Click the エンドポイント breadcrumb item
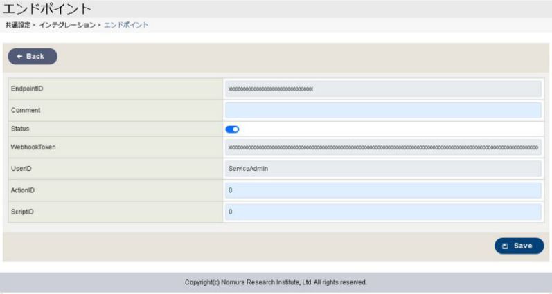Image resolution: width=552 pixels, height=294 pixels. click(x=126, y=25)
